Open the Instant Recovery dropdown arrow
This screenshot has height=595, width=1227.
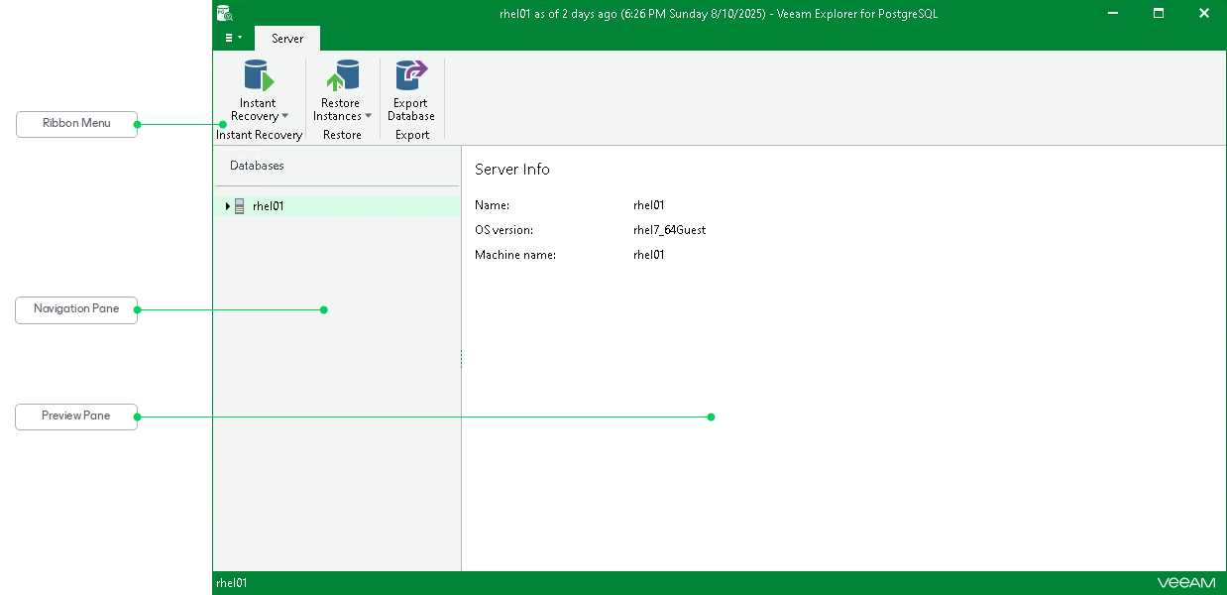285,116
